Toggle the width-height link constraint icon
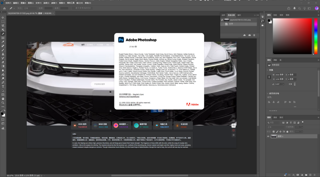The width and height of the screenshot is (320, 177). pos(269,77)
